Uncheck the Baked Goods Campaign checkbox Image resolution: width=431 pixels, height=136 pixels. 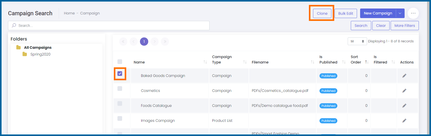(120, 74)
